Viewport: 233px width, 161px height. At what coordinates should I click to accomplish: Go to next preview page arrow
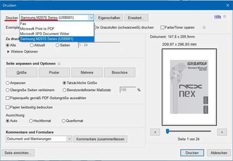(x=222, y=132)
